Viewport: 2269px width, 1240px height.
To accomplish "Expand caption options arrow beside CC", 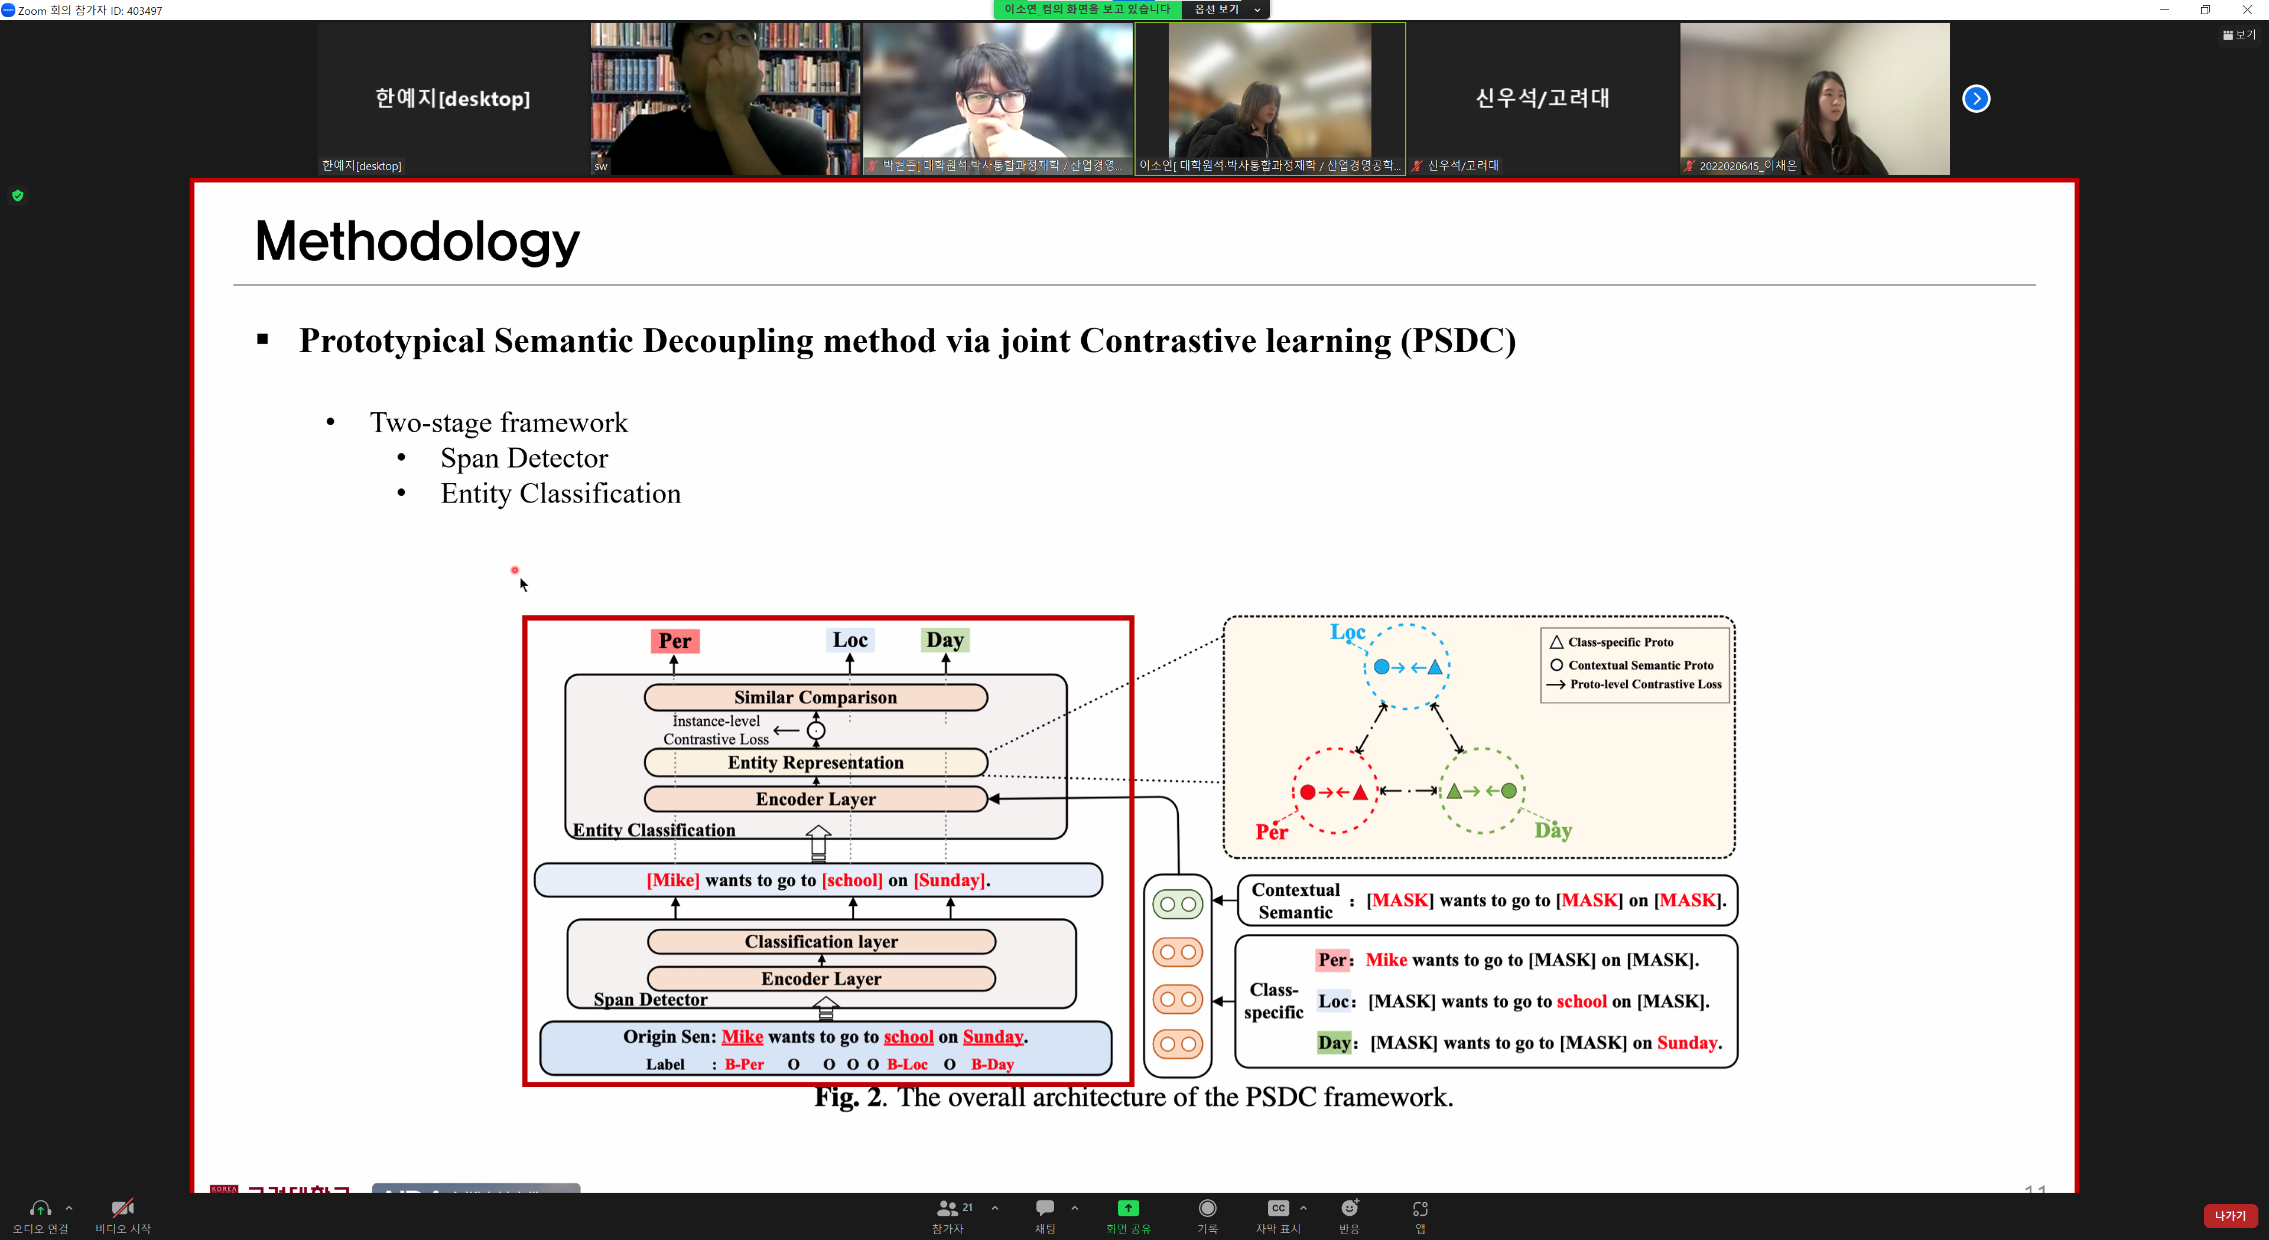I will (1303, 1208).
